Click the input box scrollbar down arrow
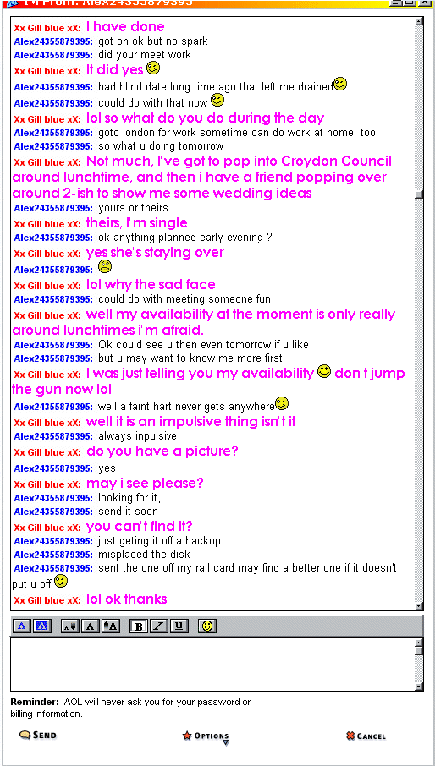The height and width of the screenshot is (766, 435). (x=419, y=686)
